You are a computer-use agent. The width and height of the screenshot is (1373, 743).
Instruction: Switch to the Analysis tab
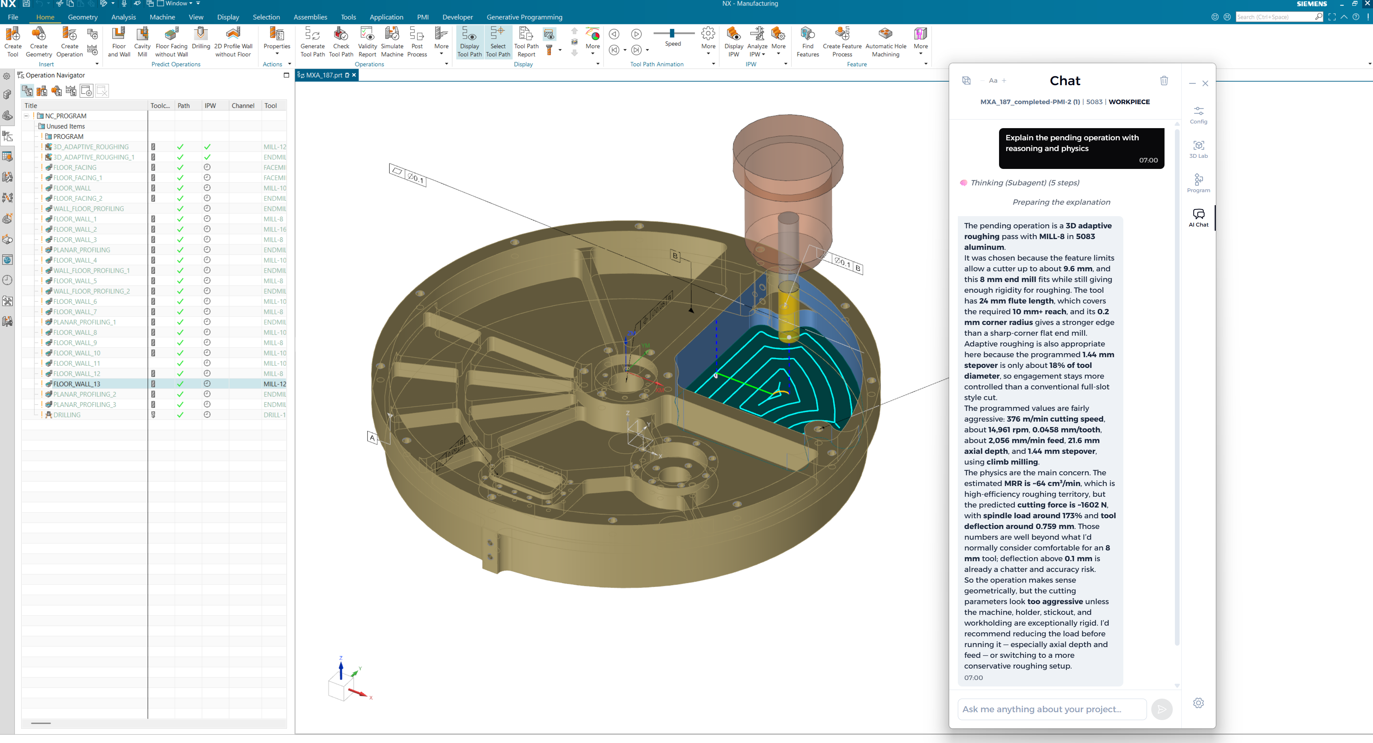point(124,17)
